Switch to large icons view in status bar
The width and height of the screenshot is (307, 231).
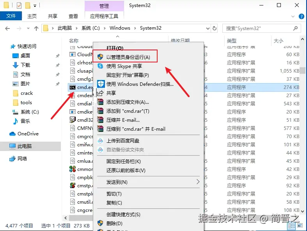[x=300, y=226]
